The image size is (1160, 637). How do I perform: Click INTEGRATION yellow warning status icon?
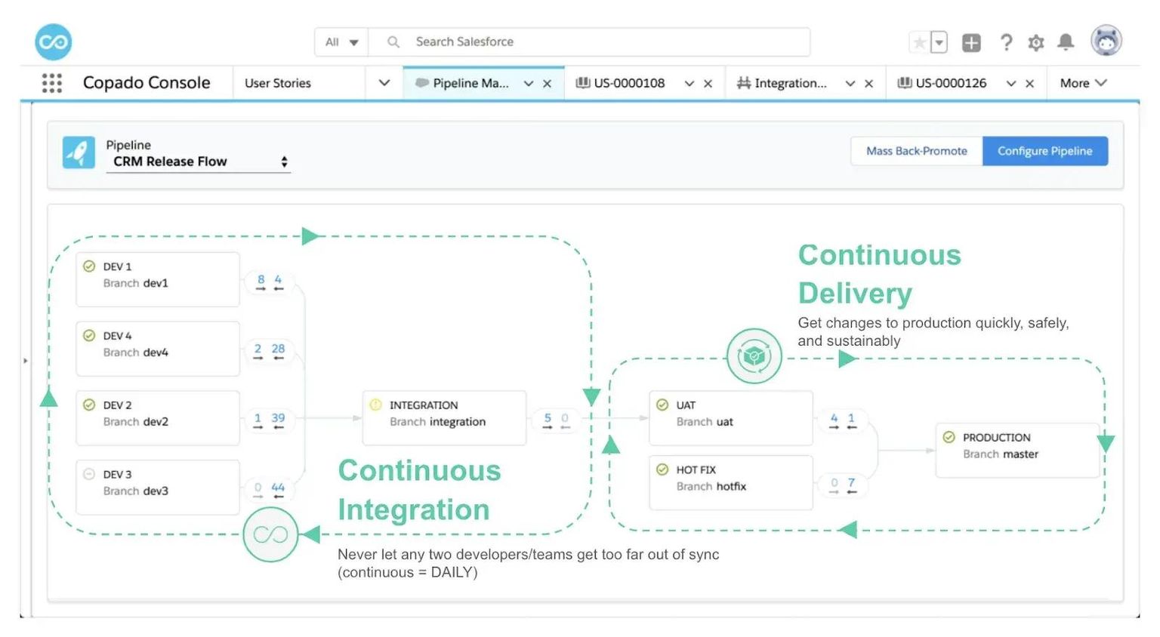375,405
